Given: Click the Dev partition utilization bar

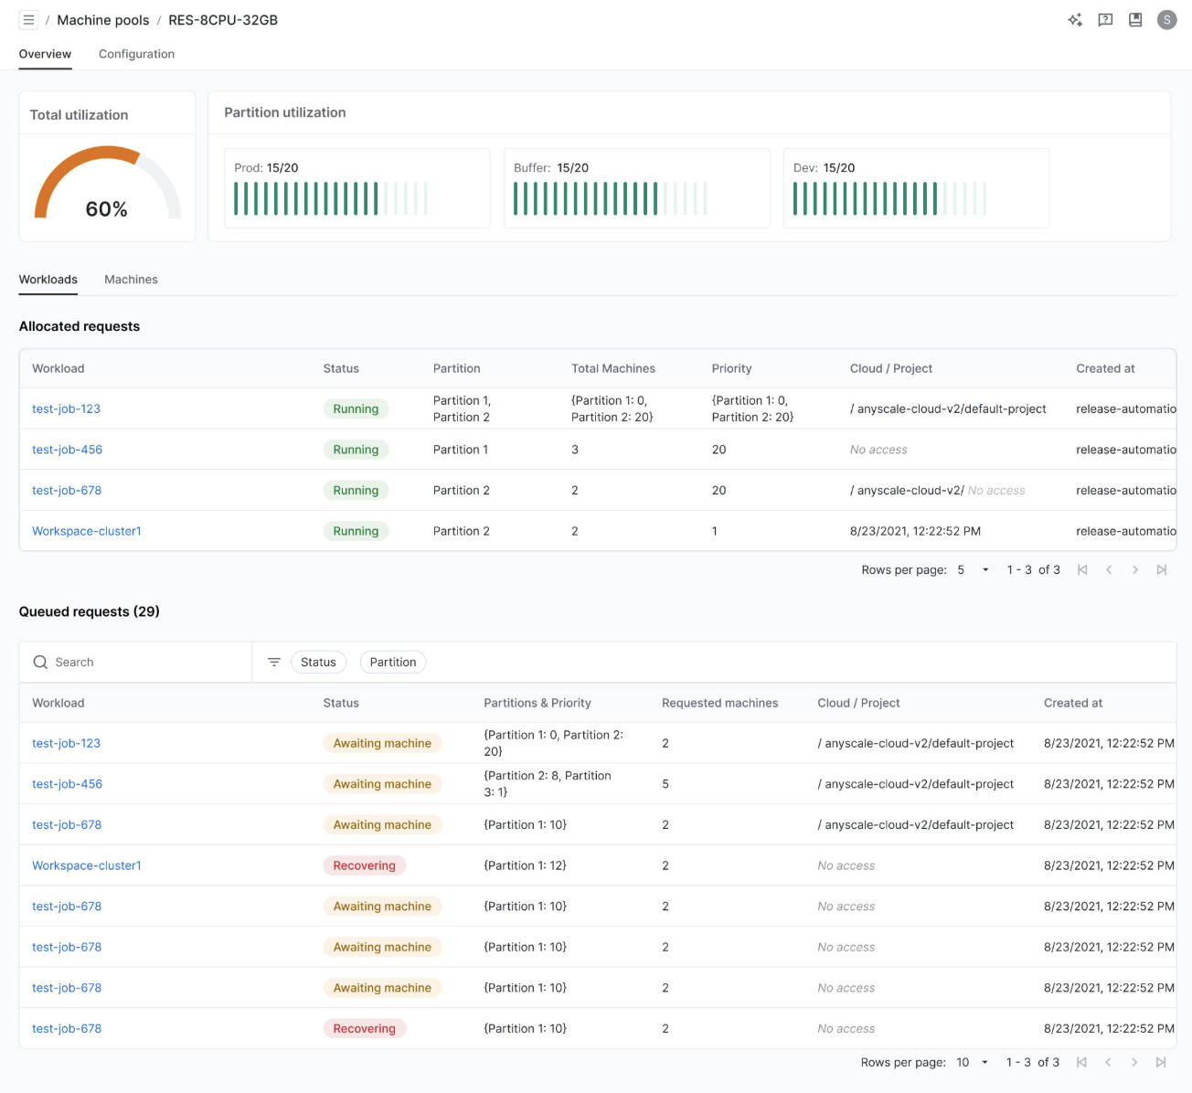Looking at the screenshot, I should click(x=889, y=198).
